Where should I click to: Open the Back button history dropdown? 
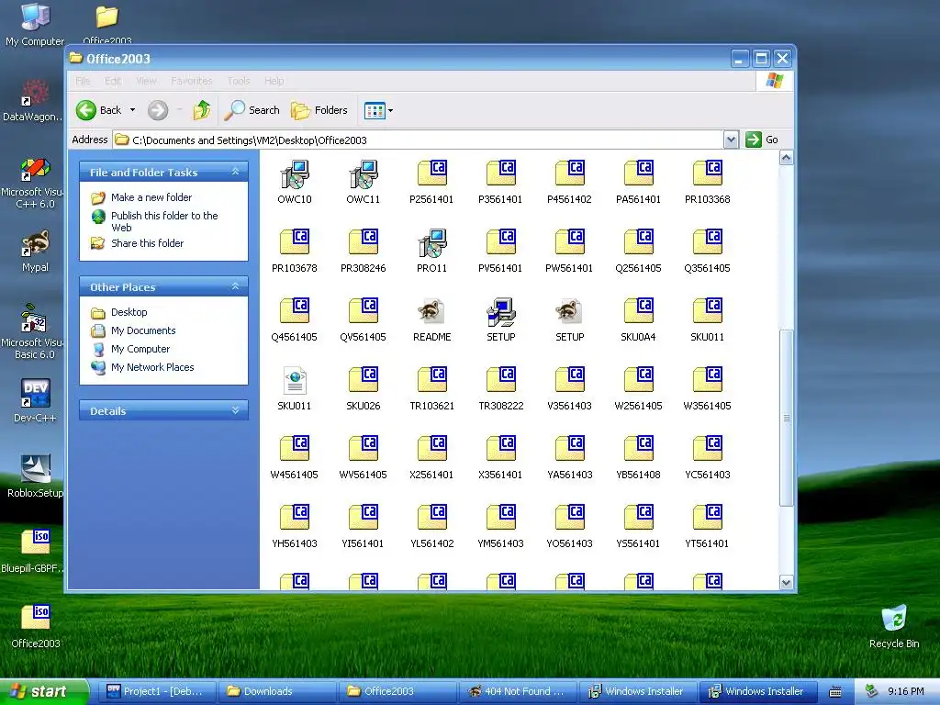click(132, 110)
